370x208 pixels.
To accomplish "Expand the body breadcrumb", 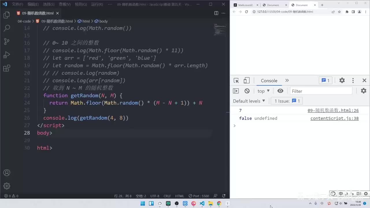I will (x=101, y=21).
